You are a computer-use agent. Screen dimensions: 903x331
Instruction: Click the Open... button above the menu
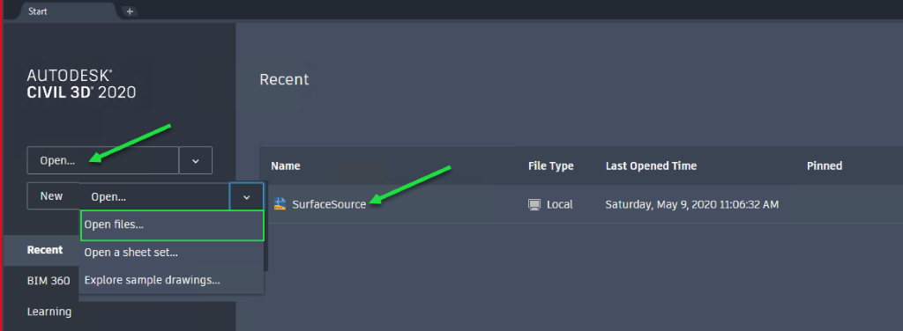point(154,197)
